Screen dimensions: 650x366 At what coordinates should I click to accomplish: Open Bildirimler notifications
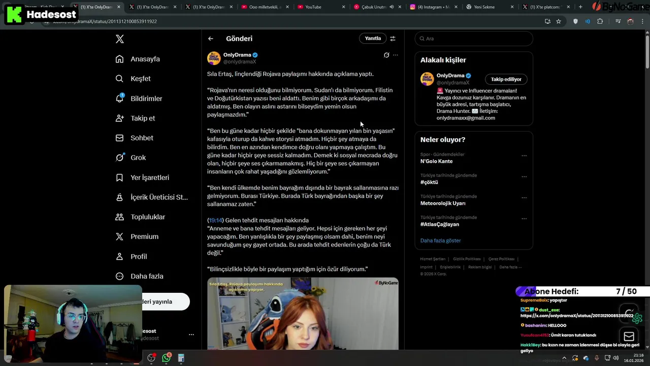(x=139, y=99)
